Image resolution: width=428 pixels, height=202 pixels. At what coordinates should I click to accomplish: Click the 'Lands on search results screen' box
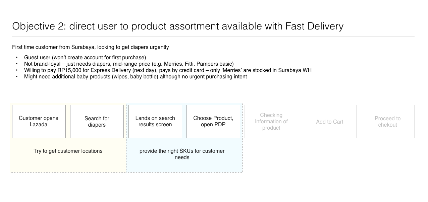(x=155, y=121)
